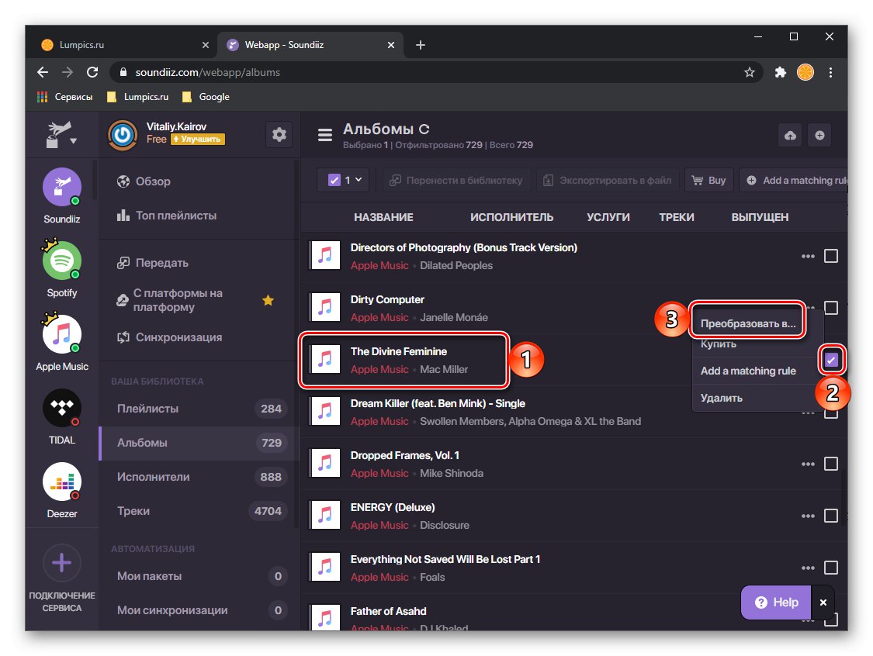This screenshot has width=873, height=656.
Task: Click the hamburger menu icon beside Альбомы
Action: coord(325,135)
